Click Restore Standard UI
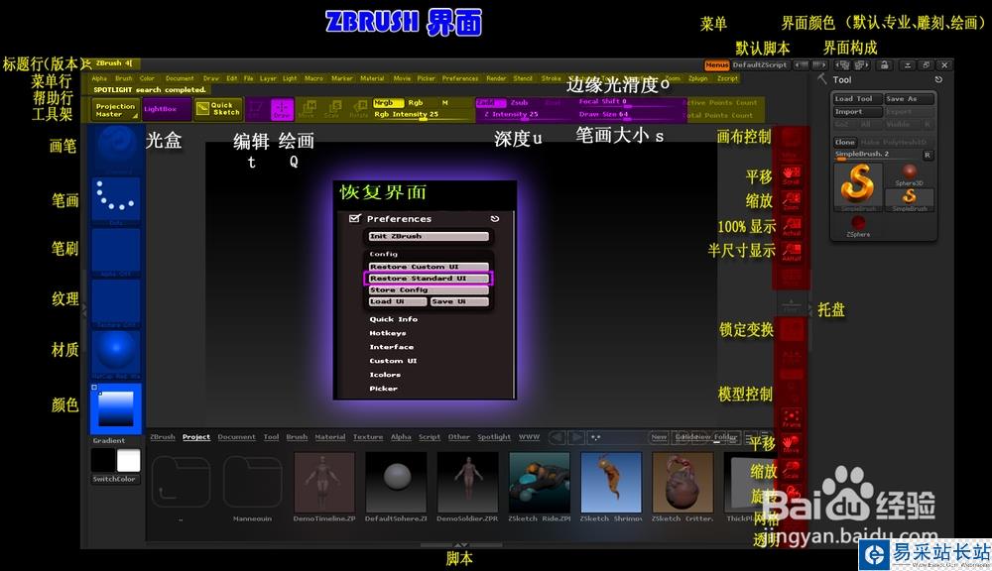 tap(429, 279)
